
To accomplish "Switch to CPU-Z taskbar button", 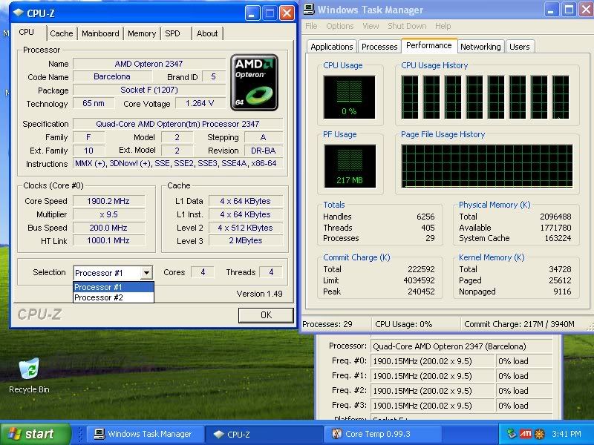I will (264, 434).
